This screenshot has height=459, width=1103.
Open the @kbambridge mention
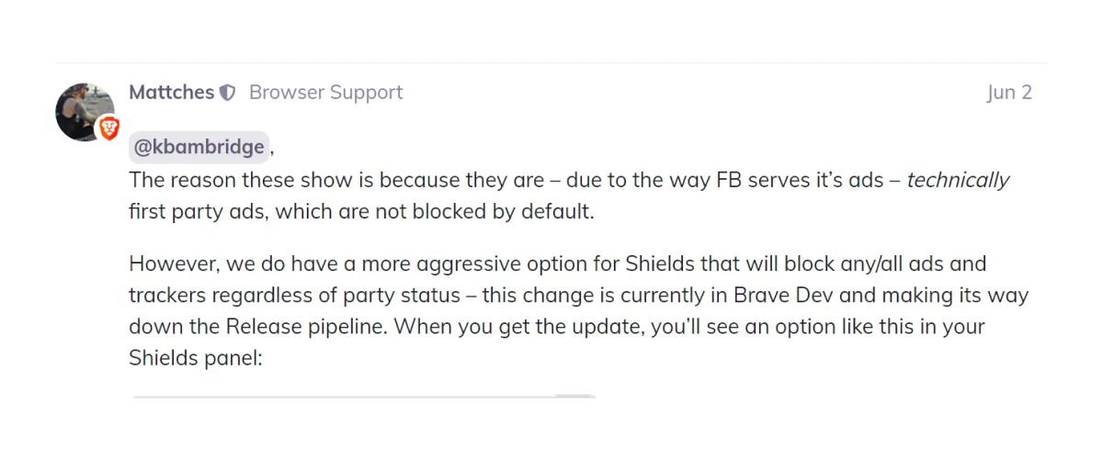click(x=199, y=147)
